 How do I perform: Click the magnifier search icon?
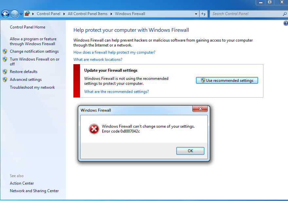pyautogui.click(x=285, y=14)
